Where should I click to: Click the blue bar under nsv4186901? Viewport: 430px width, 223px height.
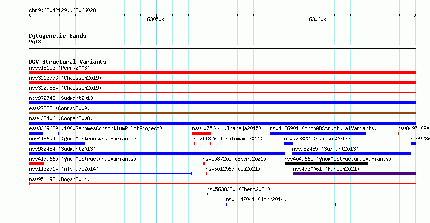point(318,133)
